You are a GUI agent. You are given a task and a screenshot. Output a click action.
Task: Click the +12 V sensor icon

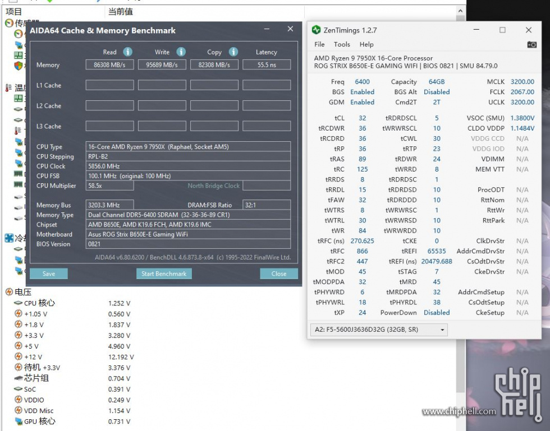point(18,356)
